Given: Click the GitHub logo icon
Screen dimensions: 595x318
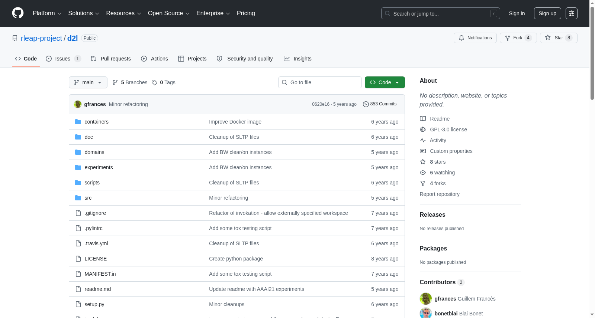Looking at the screenshot, I should click(x=18, y=13).
